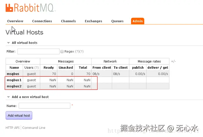
Task: Click Ready value 70 for msgbus
Action: tap(54, 74)
